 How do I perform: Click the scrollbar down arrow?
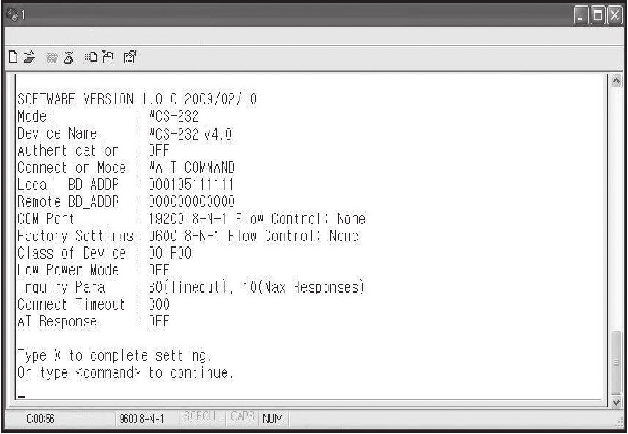(616, 402)
